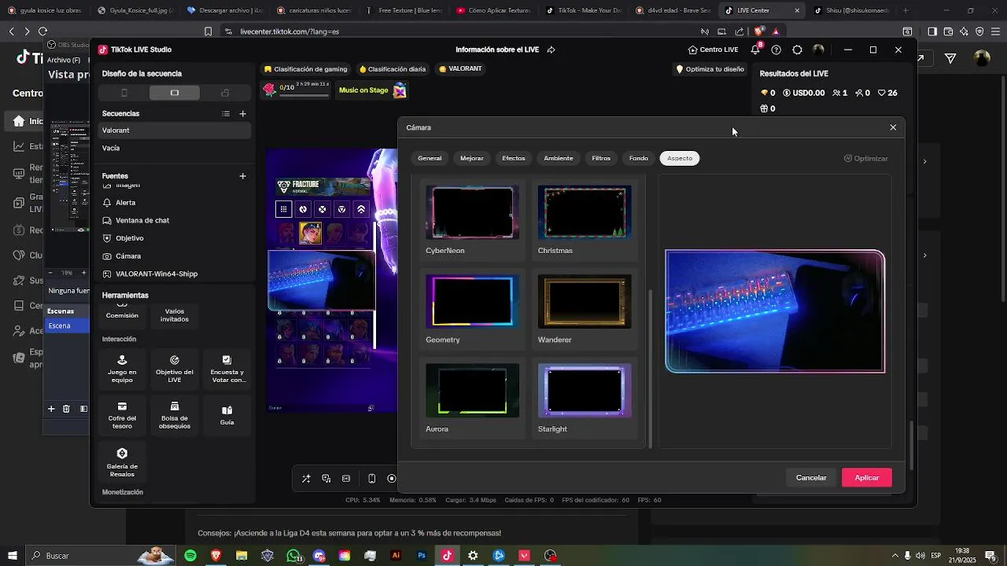Click the Optimizar button
The width and height of the screenshot is (1007, 566).
tap(866, 159)
